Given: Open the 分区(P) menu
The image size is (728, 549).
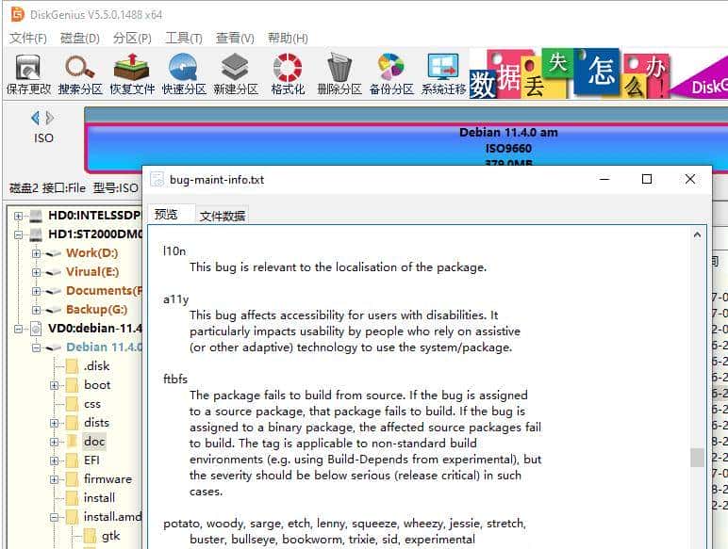Looking at the screenshot, I should (x=132, y=38).
